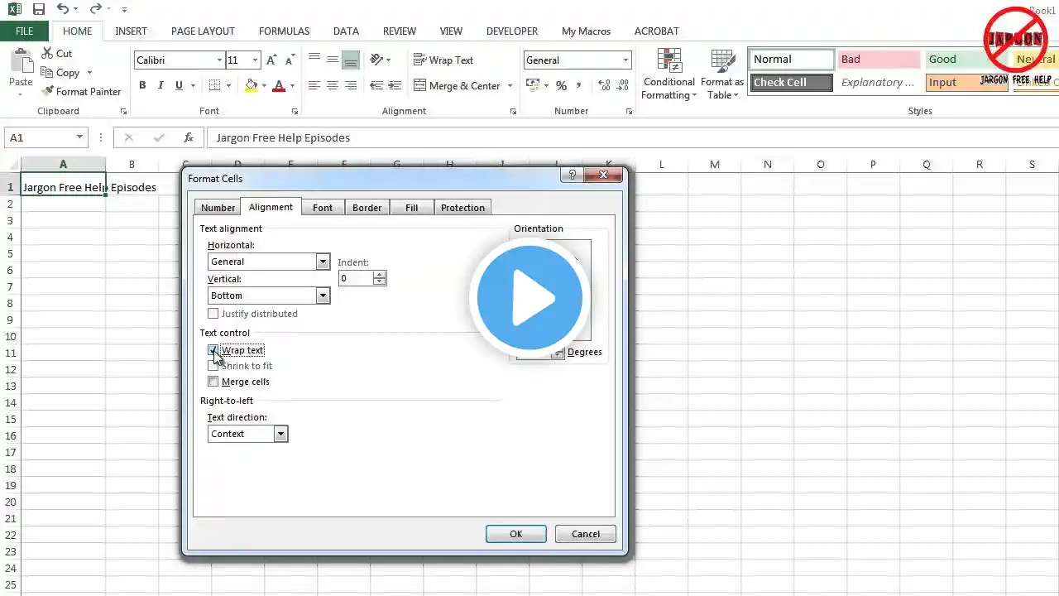The image size is (1059, 596).
Task: Toggle the Wrap text checkbox
Action: click(x=213, y=350)
